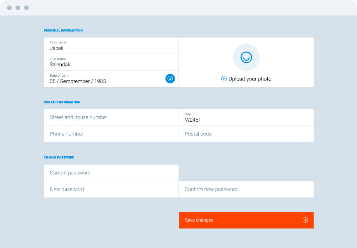Click the smiley avatar placeholder icon
This screenshot has height=248, width=357.
point(246,57)
